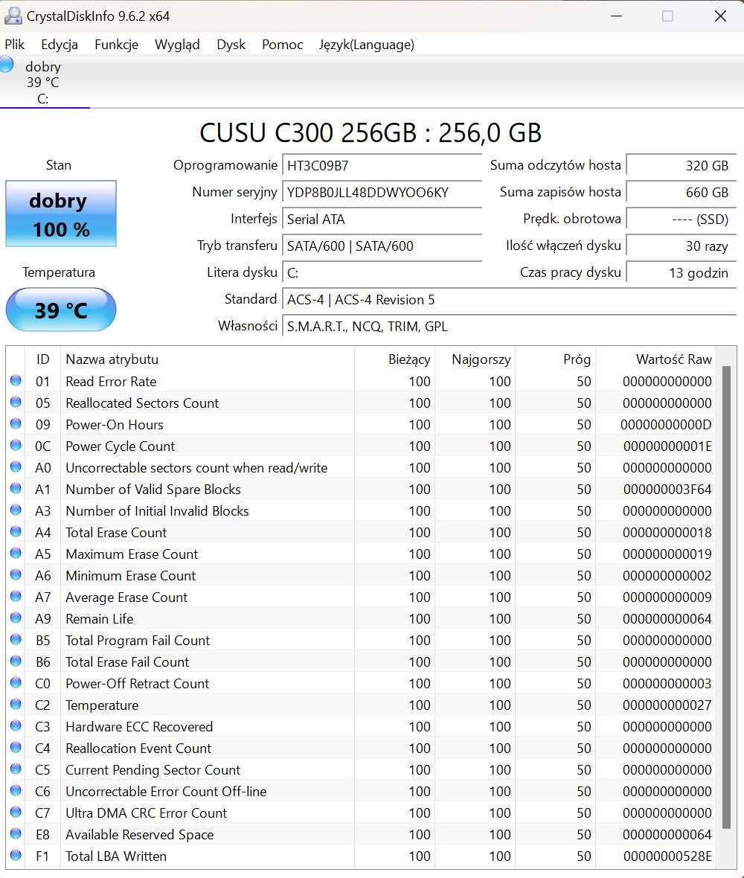Screen dimensions: 744x878
Task: Click the Własności field S.M.A.R.T., NCQ, TRIM
Action: 509,327
